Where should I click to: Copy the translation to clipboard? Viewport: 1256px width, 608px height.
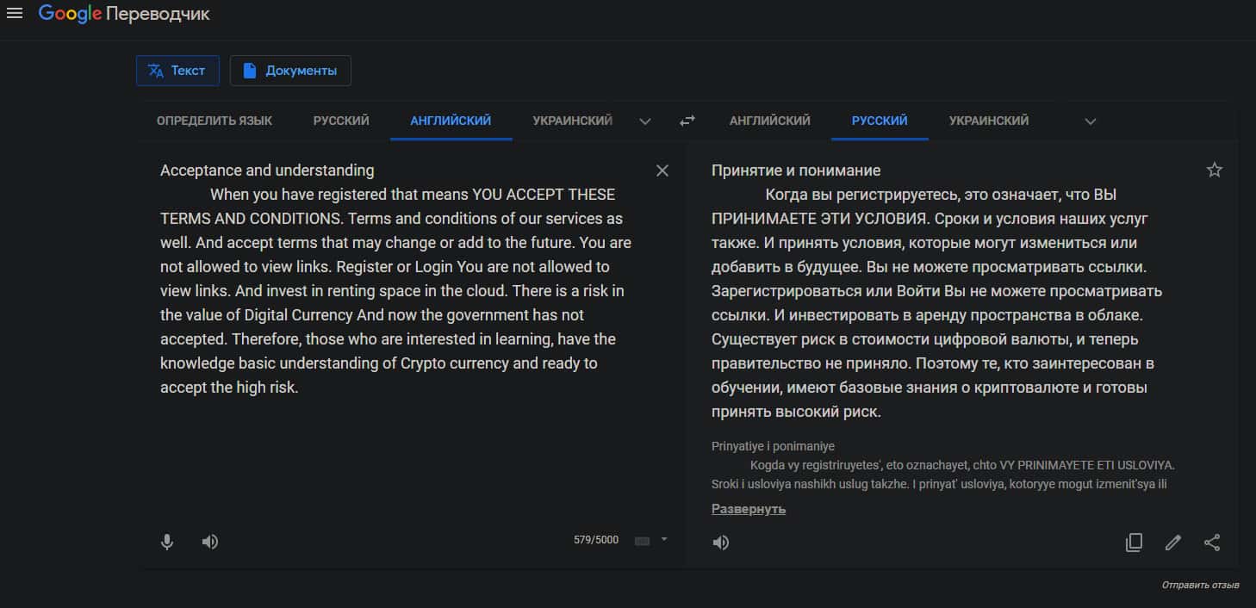pos(1134,543)
